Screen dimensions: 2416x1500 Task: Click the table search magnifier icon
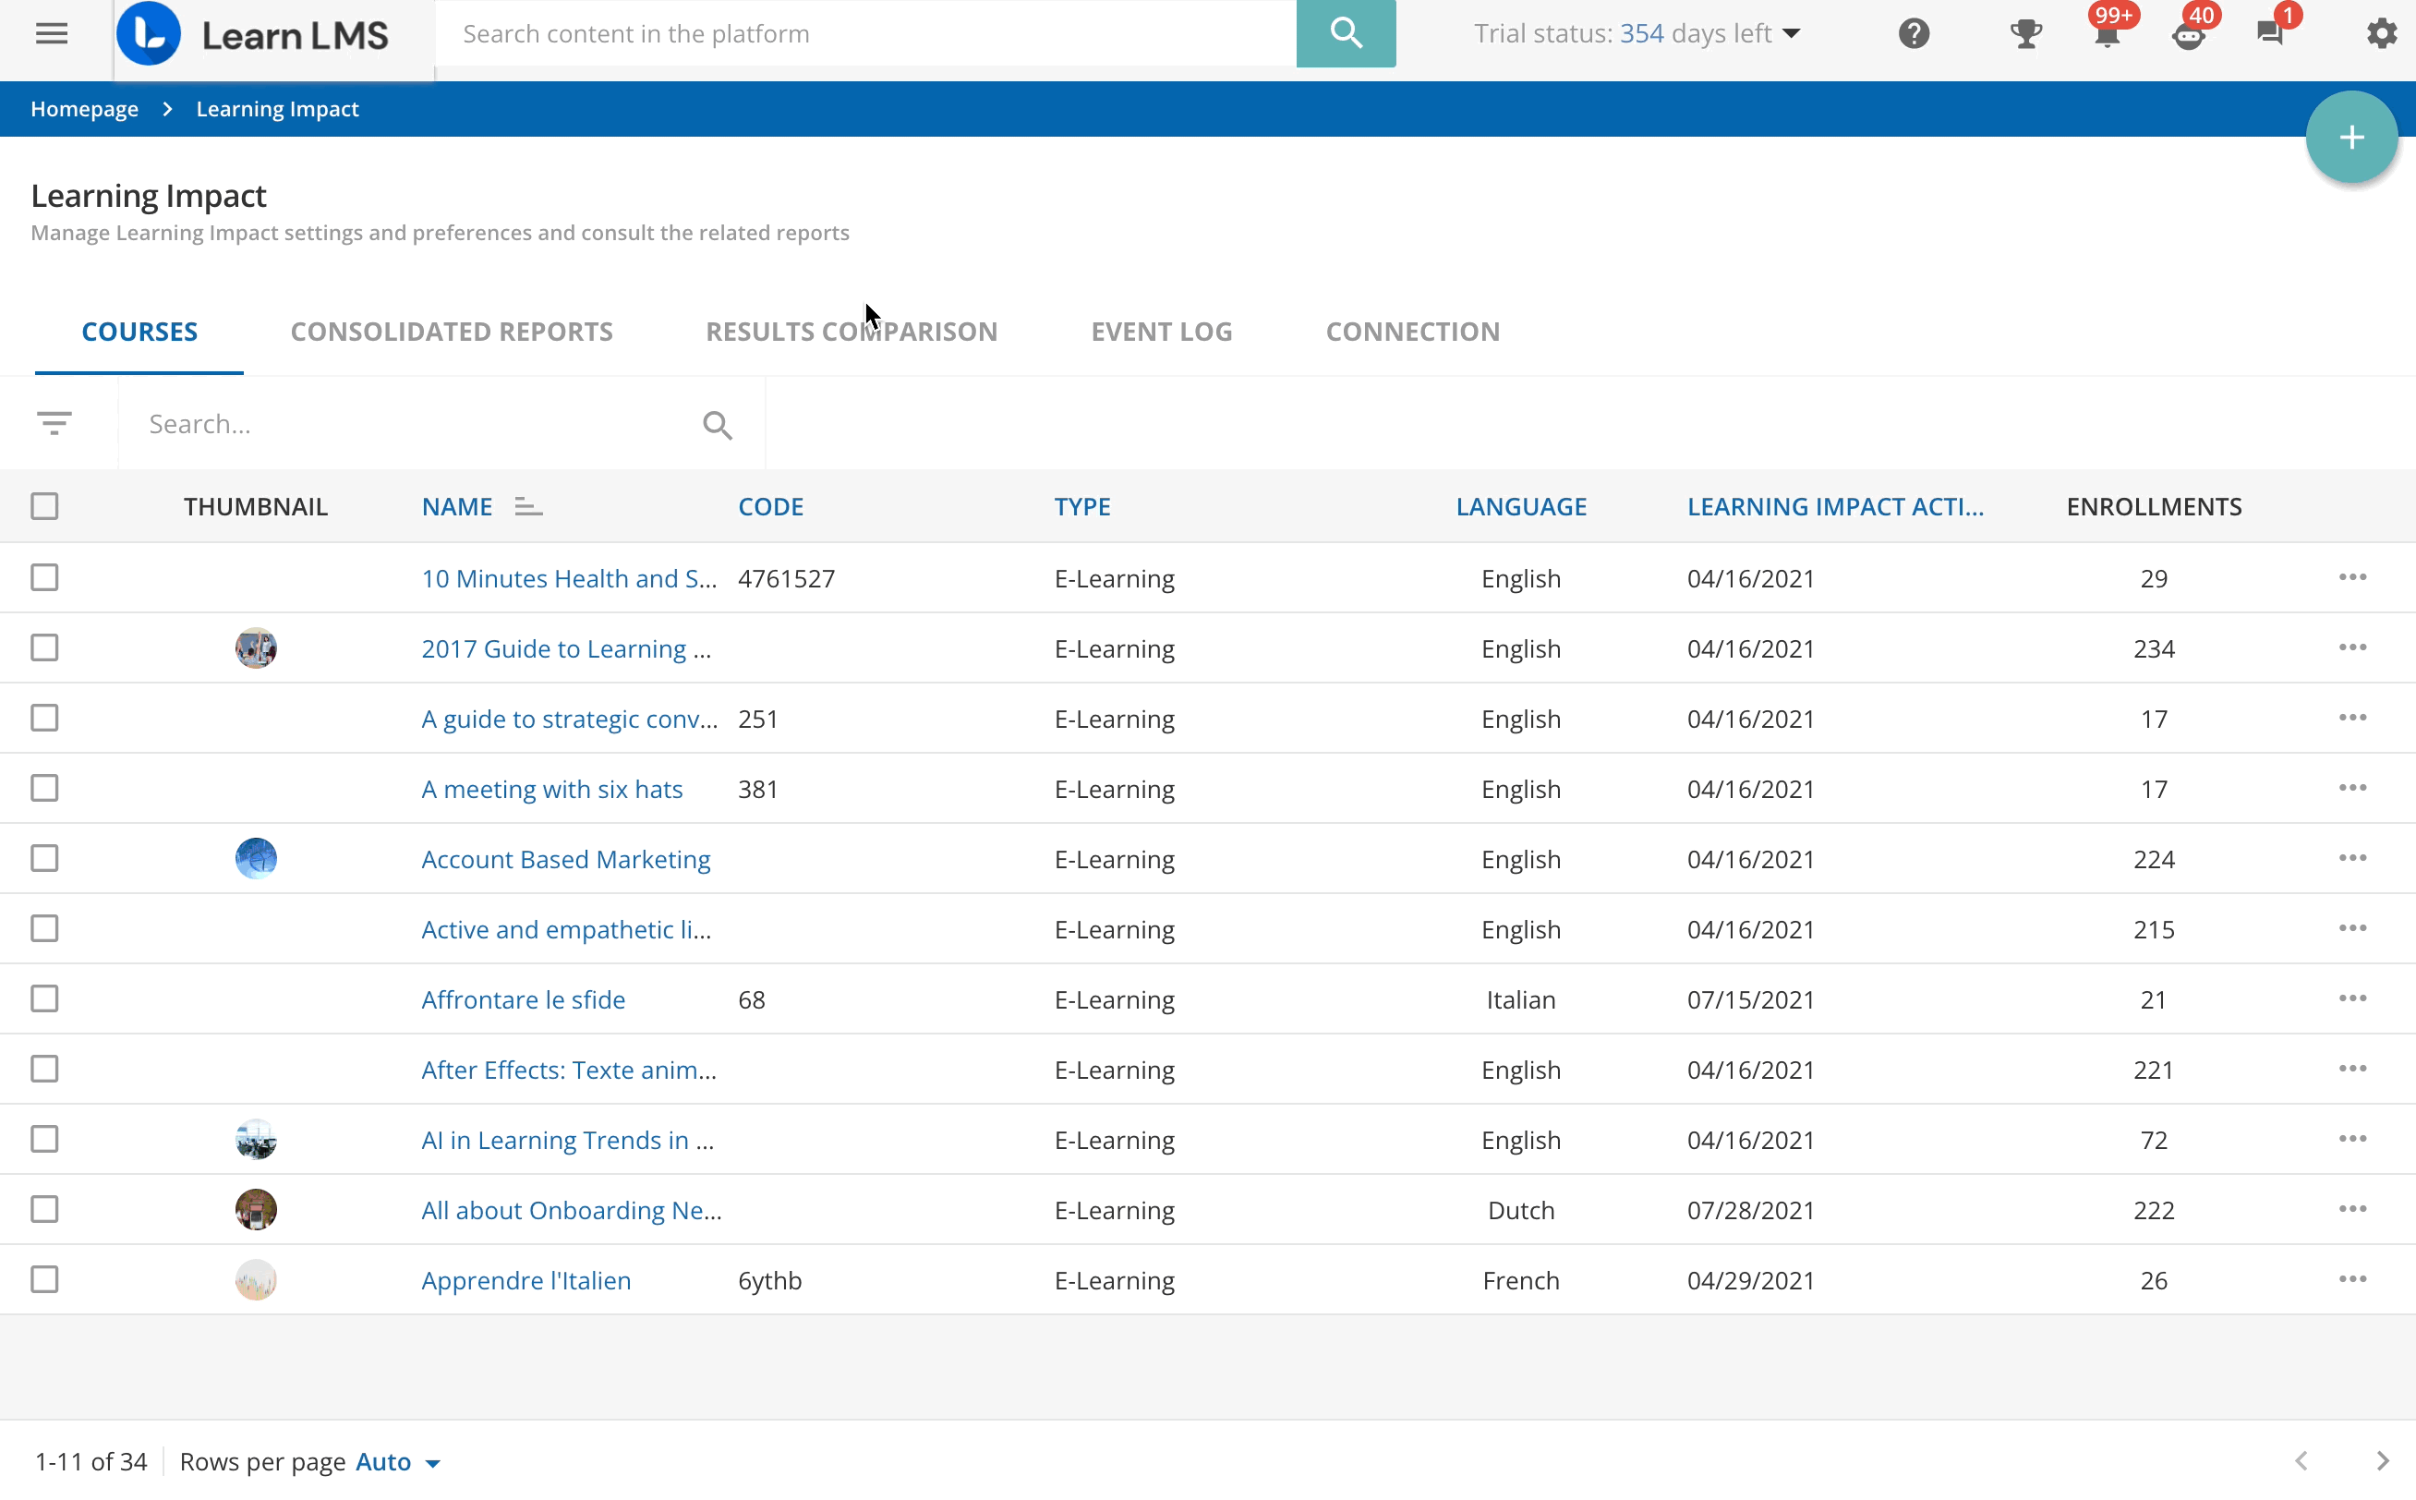pyautogui.click(x=717, y=426)
